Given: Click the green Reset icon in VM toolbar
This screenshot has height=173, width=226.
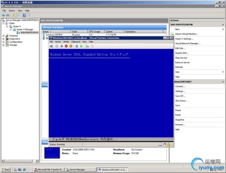Looking at the screenshot, I should (x=81, y=46).
